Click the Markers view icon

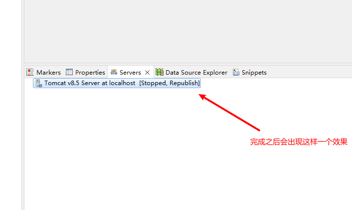point(30,72)
